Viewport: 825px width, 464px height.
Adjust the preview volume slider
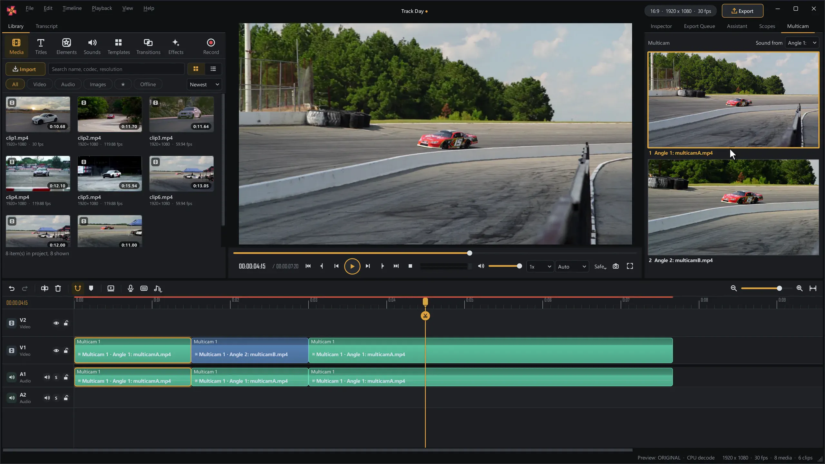click(505, 266)
